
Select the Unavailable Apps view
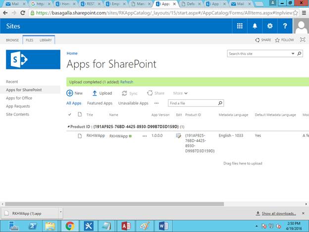(x=133, y=103)
